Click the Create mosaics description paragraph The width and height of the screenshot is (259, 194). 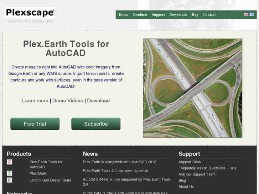(x=66, y=77)
